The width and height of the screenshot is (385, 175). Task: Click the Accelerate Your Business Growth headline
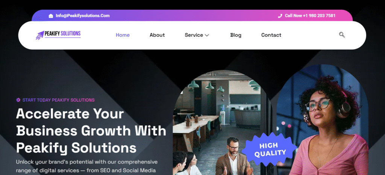pyautogui.click(x=91, y=131)
